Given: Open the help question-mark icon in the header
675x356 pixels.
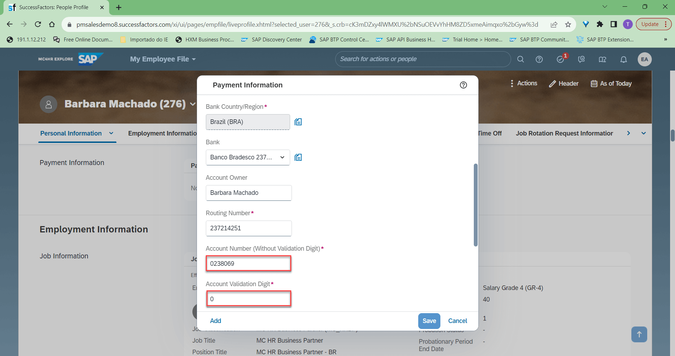Looking at the screenshot, I should pos(539,59).
